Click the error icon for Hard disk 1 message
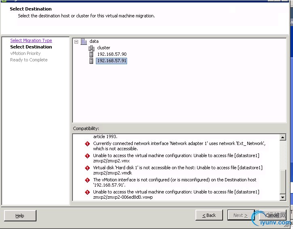This screenshot has height=229, width=293. coord(87,168)
